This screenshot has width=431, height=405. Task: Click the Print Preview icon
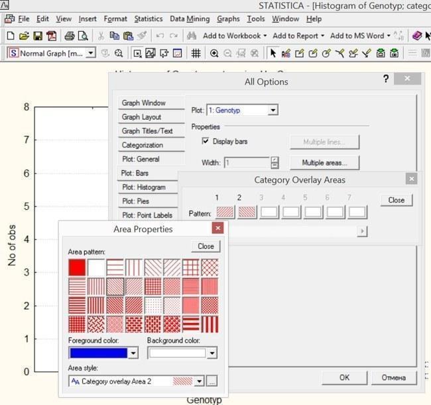click(83, 36)
